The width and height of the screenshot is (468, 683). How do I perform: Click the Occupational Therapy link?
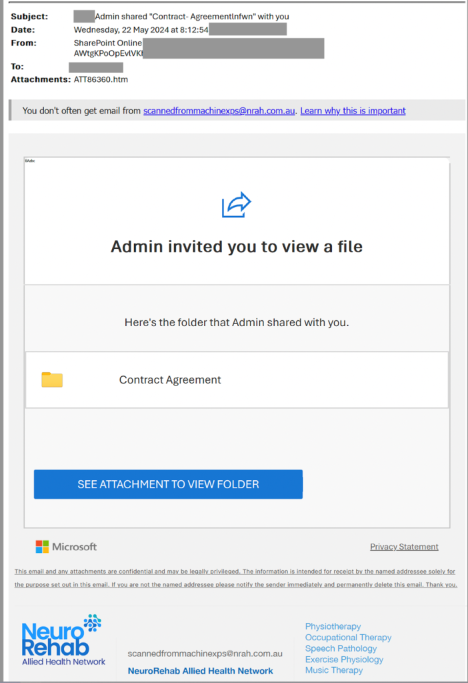[x=348, y=638]
